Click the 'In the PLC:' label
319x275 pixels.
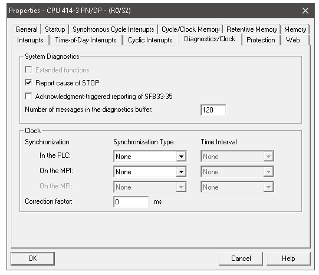tap(55, 155)
